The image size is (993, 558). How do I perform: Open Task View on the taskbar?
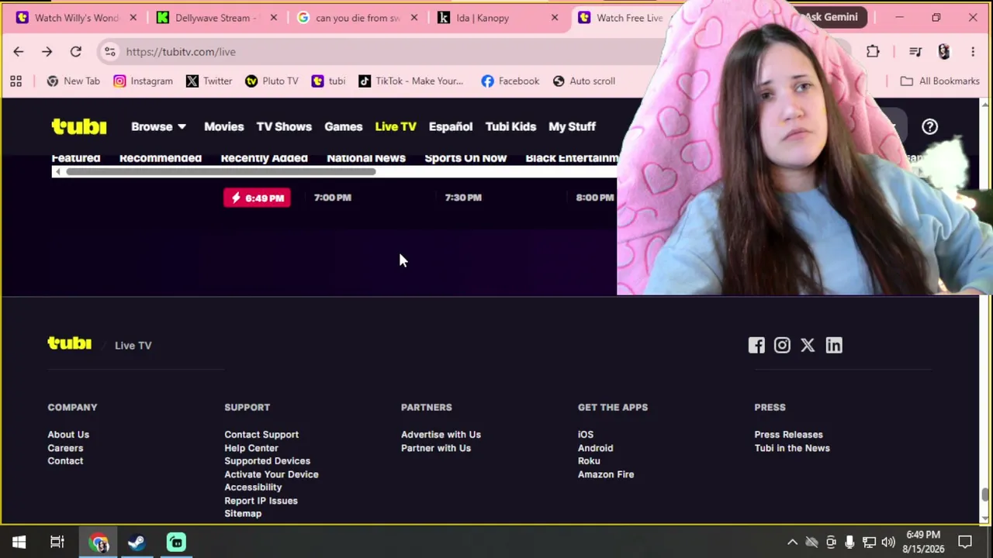tap(57, 542)
